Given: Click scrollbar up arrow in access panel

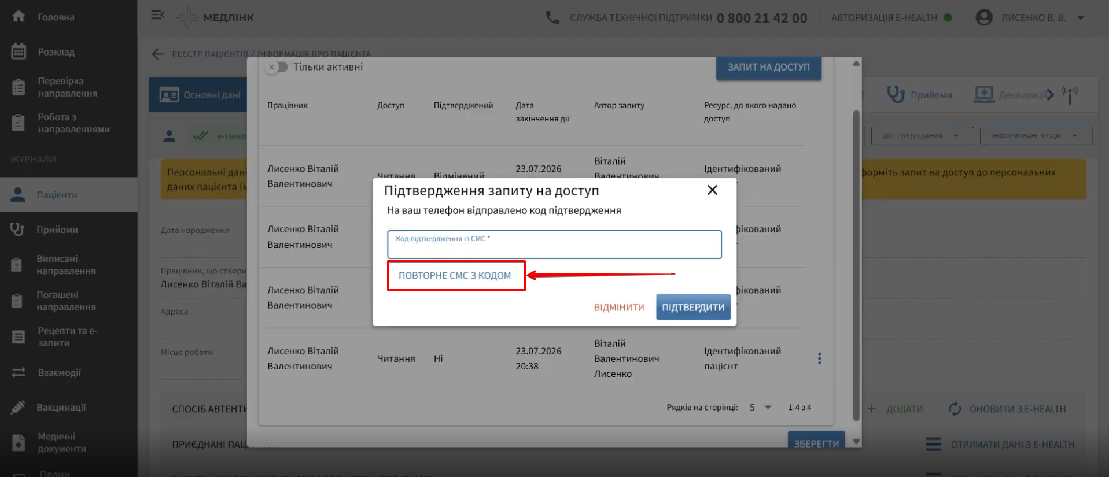Looking at the screenshot, I should pos(856,63).
